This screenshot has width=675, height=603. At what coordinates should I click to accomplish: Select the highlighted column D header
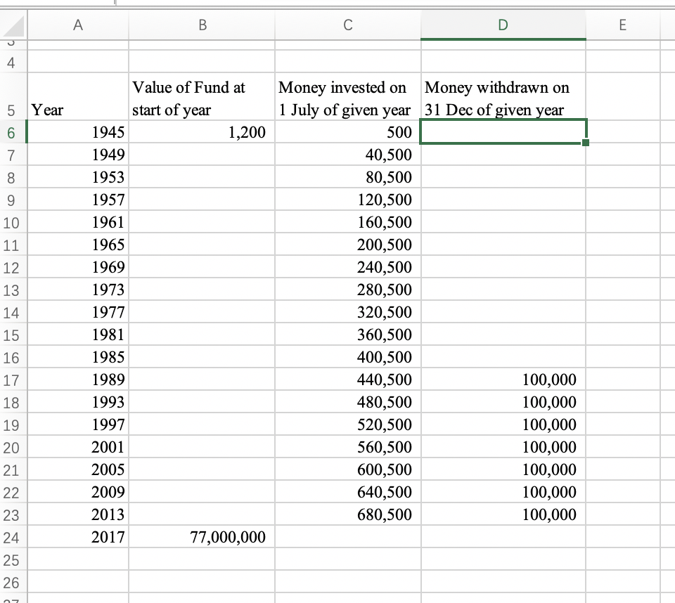point(503,25)
